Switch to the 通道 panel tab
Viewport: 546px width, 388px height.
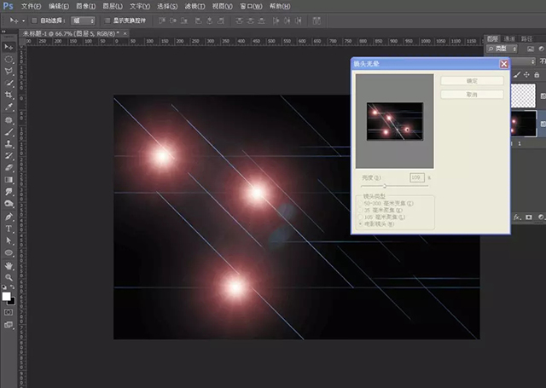(510, 39)
